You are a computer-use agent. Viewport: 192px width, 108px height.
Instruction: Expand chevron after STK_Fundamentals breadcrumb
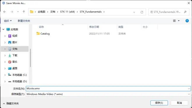tap(104, 12)
